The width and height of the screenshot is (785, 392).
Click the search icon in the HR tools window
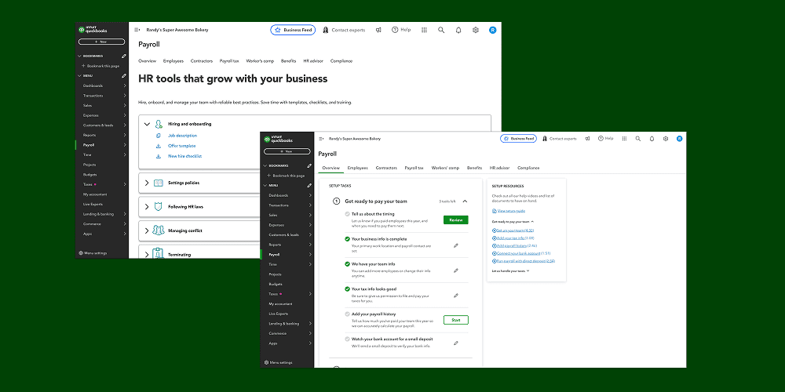(441, 30)
